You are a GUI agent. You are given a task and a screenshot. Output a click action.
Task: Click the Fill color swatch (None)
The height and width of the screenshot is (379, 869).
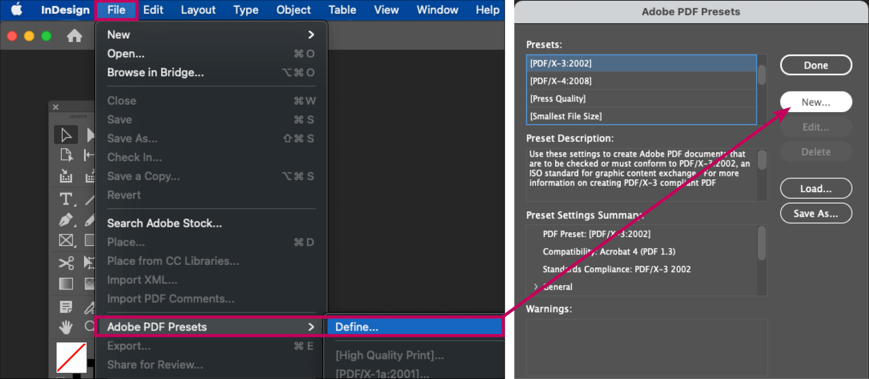point(71,357)
